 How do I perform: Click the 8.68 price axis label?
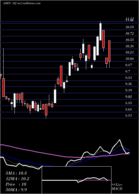[x=128, y=109]
